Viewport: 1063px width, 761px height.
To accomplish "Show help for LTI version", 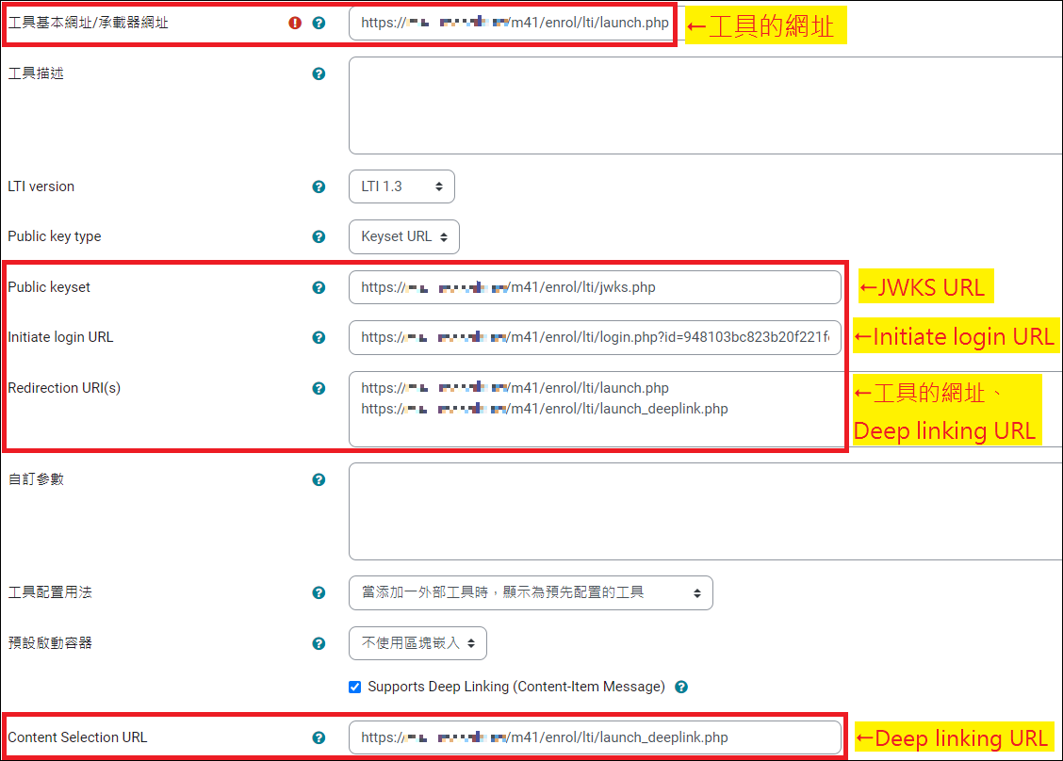I will click(319, 187).
